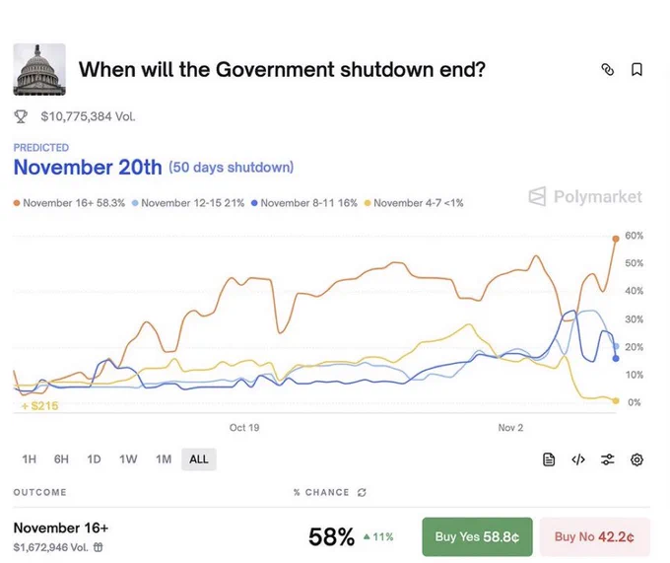Open the embed code icon
The image size is (670, 563).
pos(578,459)
